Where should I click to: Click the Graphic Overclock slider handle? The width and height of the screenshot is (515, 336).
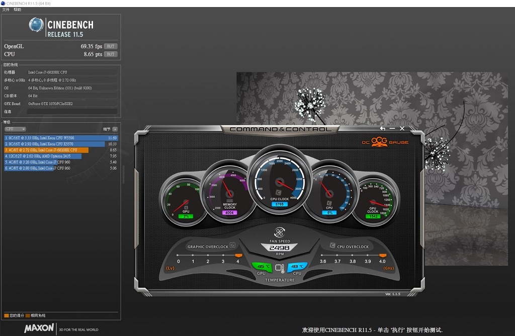238,255
